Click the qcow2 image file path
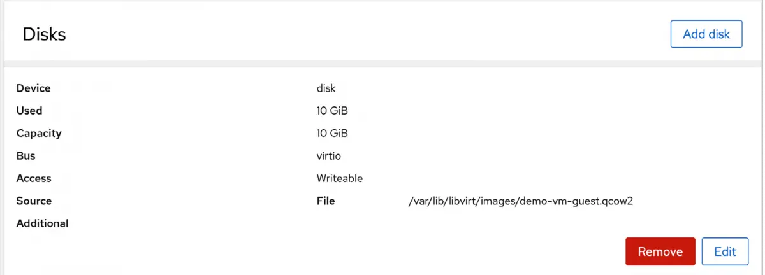The width and height of the screenshot is (765, 275). click(x=520, y=201)
